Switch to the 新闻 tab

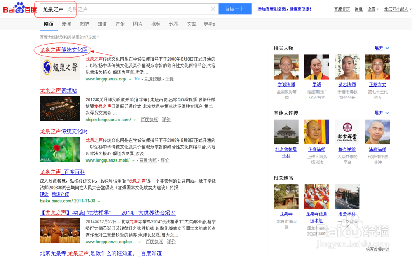tap(66, 24)
